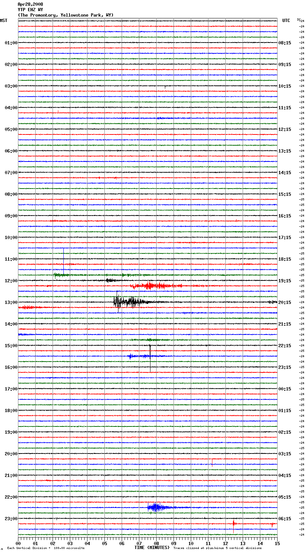Click the 16:00 MST time label
Screen dimensions: 306x553
pyautogui.click(x=11, y=367)
